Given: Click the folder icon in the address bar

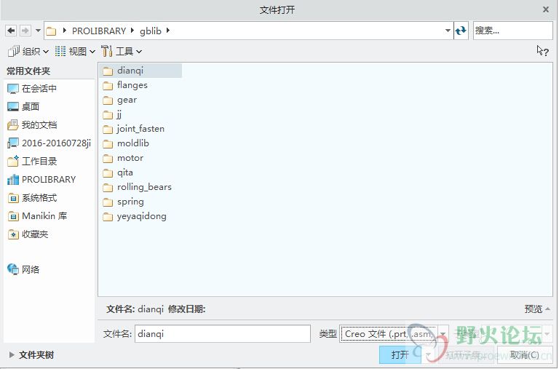Looking at the screenshot, I should coord(51,31).
